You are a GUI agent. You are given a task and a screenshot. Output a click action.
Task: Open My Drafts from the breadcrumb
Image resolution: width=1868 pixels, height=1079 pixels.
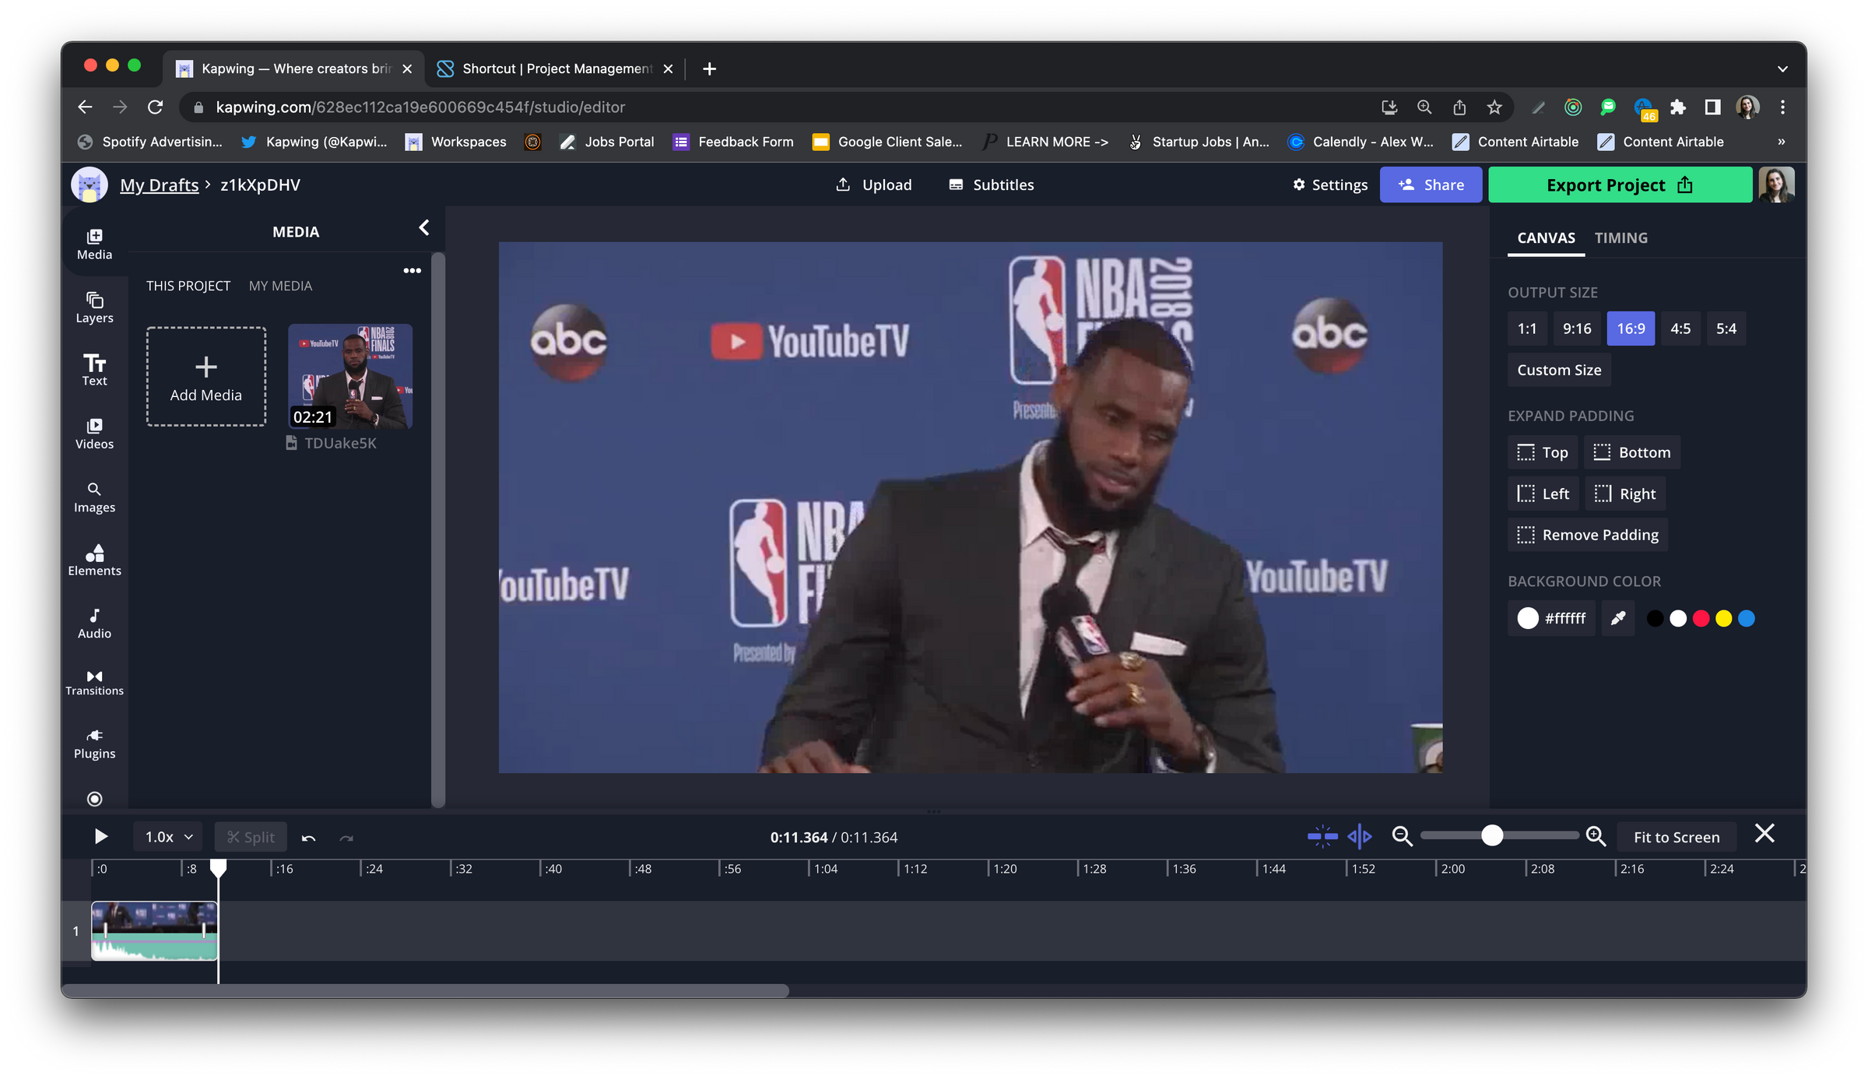click(x=160, y=185)
